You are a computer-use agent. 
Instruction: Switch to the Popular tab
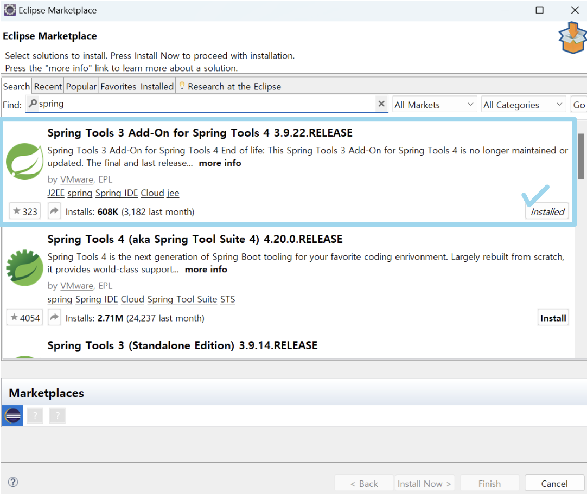tap(81, 86)
